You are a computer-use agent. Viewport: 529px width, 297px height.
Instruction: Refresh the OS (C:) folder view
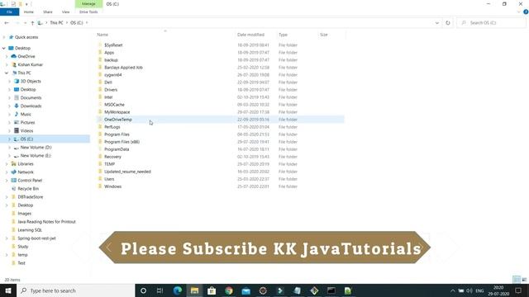pyautogui.click(x=448, y=23)
